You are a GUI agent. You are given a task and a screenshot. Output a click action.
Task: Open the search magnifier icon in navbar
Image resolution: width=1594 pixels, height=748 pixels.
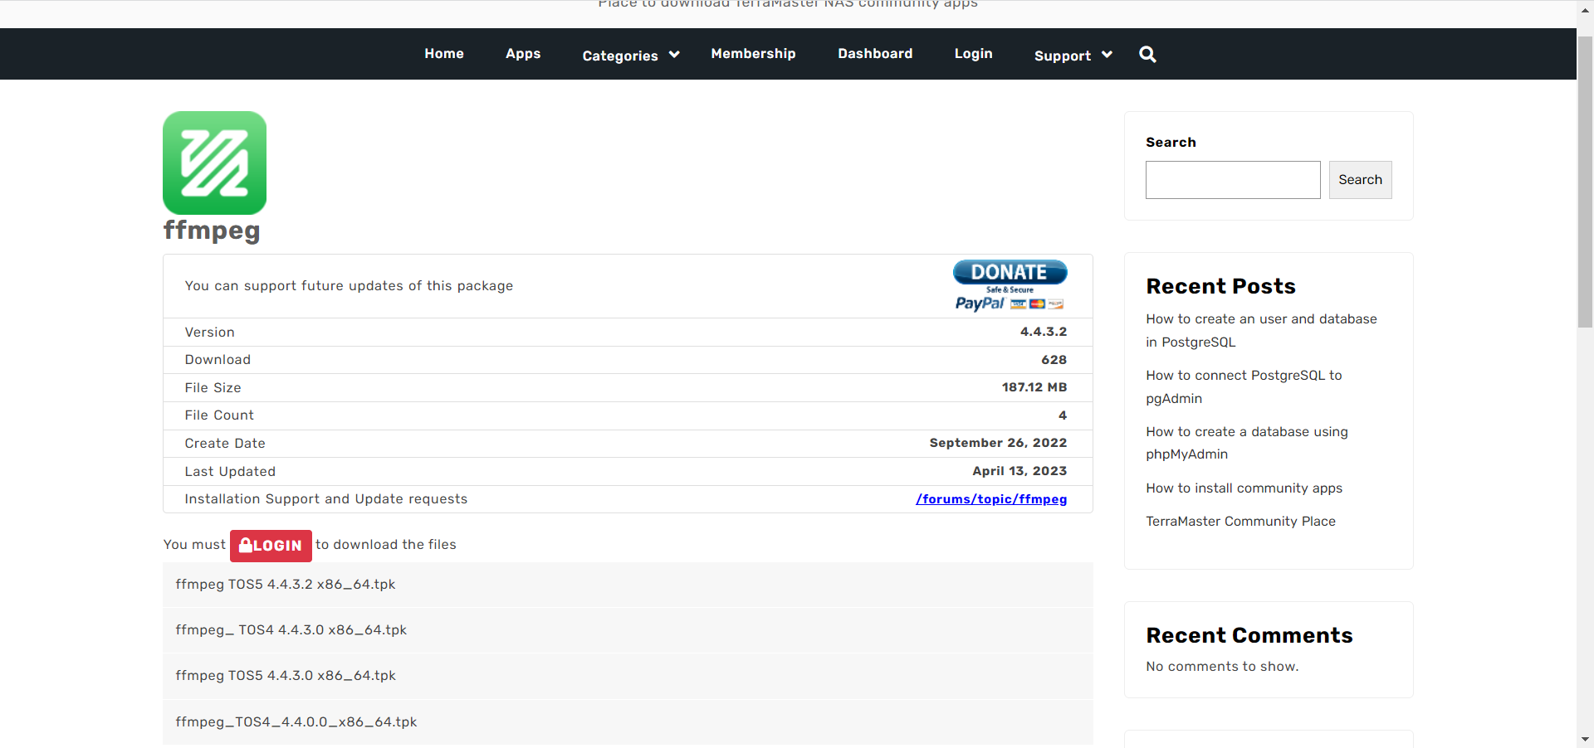[1147, 55]
